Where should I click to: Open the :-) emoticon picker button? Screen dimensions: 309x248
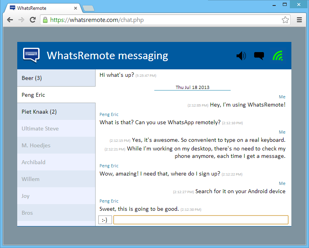tap(105, 220)
